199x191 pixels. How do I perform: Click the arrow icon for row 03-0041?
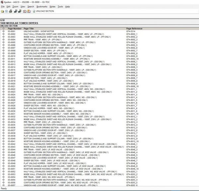pos(3,141)
